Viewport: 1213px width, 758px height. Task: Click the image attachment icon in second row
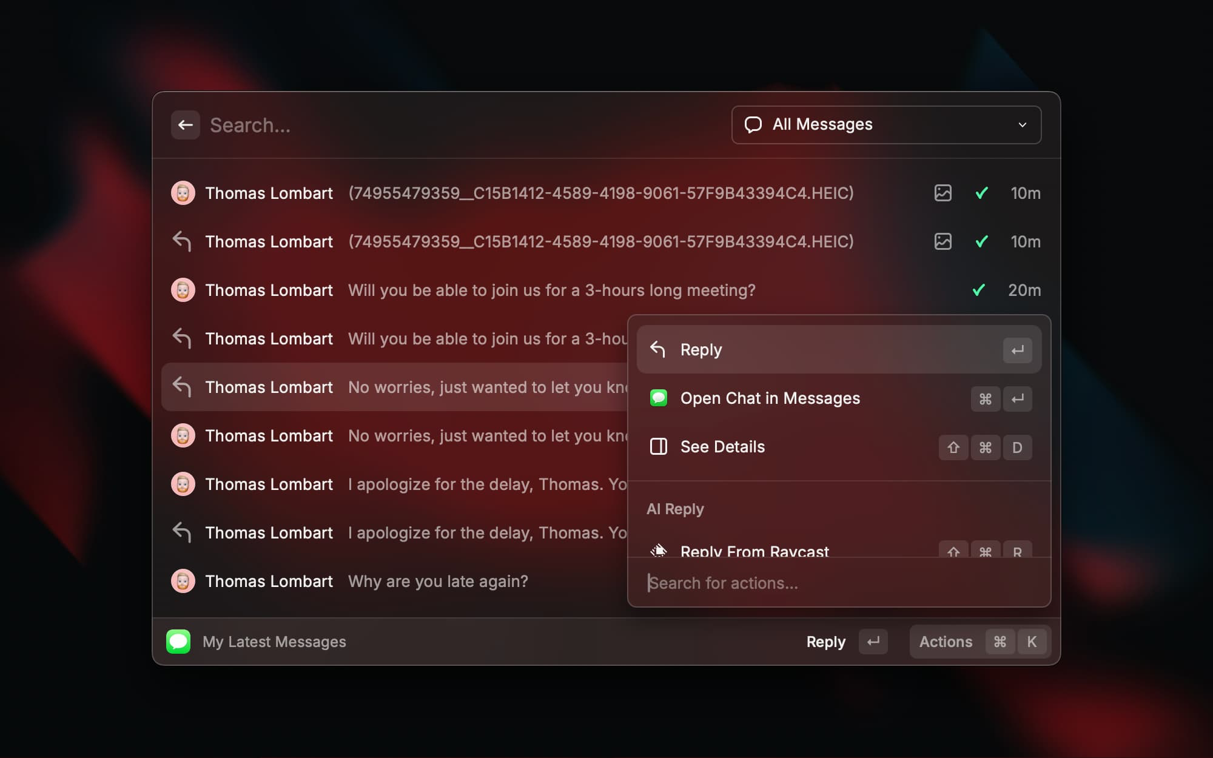pos(943,241)
